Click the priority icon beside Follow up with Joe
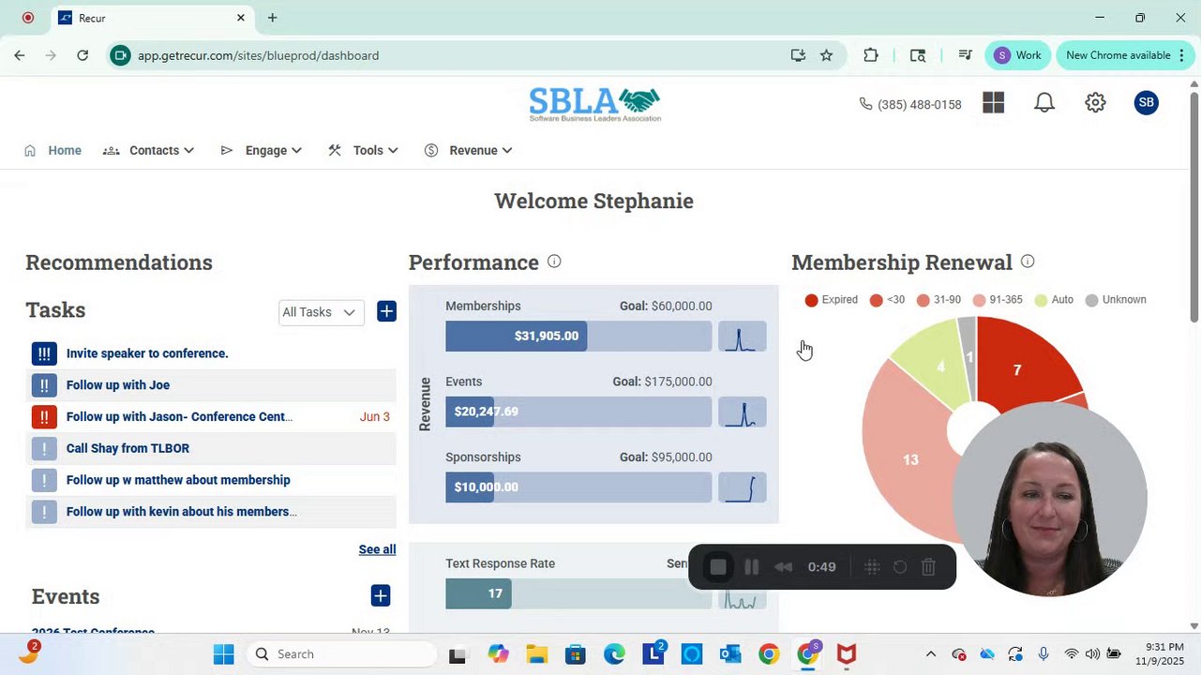The height and width of the screenshot is (675, 1201). point(44,385)
